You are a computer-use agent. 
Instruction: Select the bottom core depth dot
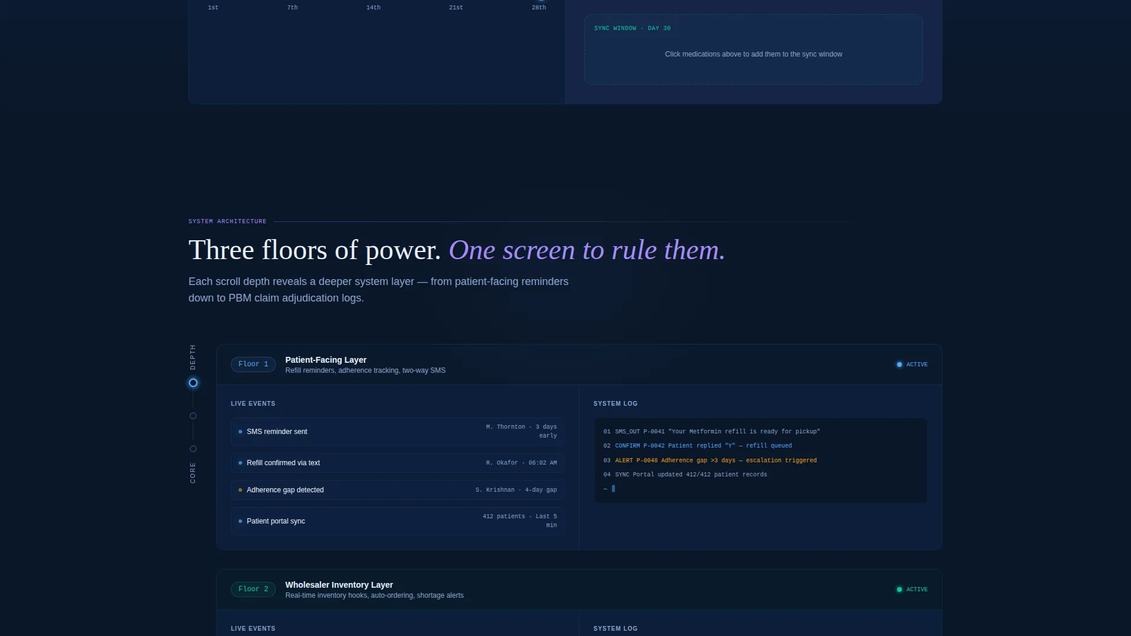pyautogui.click(x=193, y=449)
